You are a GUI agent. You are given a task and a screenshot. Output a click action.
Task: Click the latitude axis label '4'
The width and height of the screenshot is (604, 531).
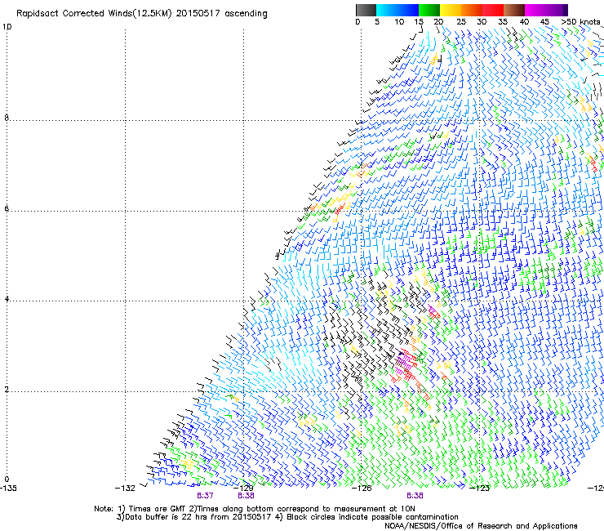click(x=7, y=299)
